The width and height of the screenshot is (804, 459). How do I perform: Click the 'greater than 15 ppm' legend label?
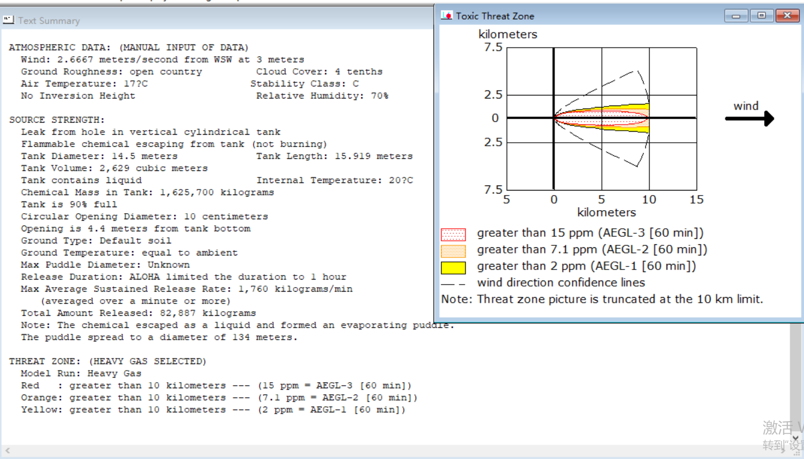[x=590, y=233]
